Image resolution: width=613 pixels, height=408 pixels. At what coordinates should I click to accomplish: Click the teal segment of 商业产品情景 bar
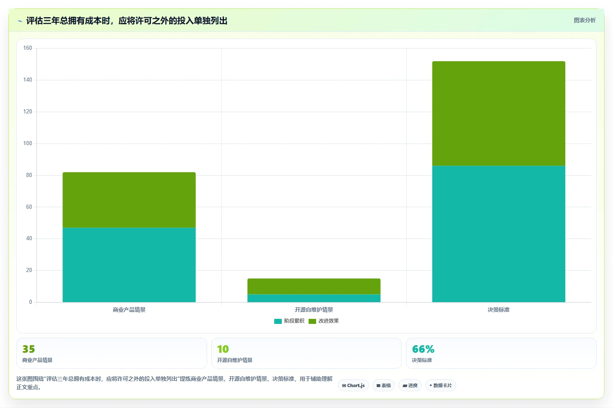129,265
